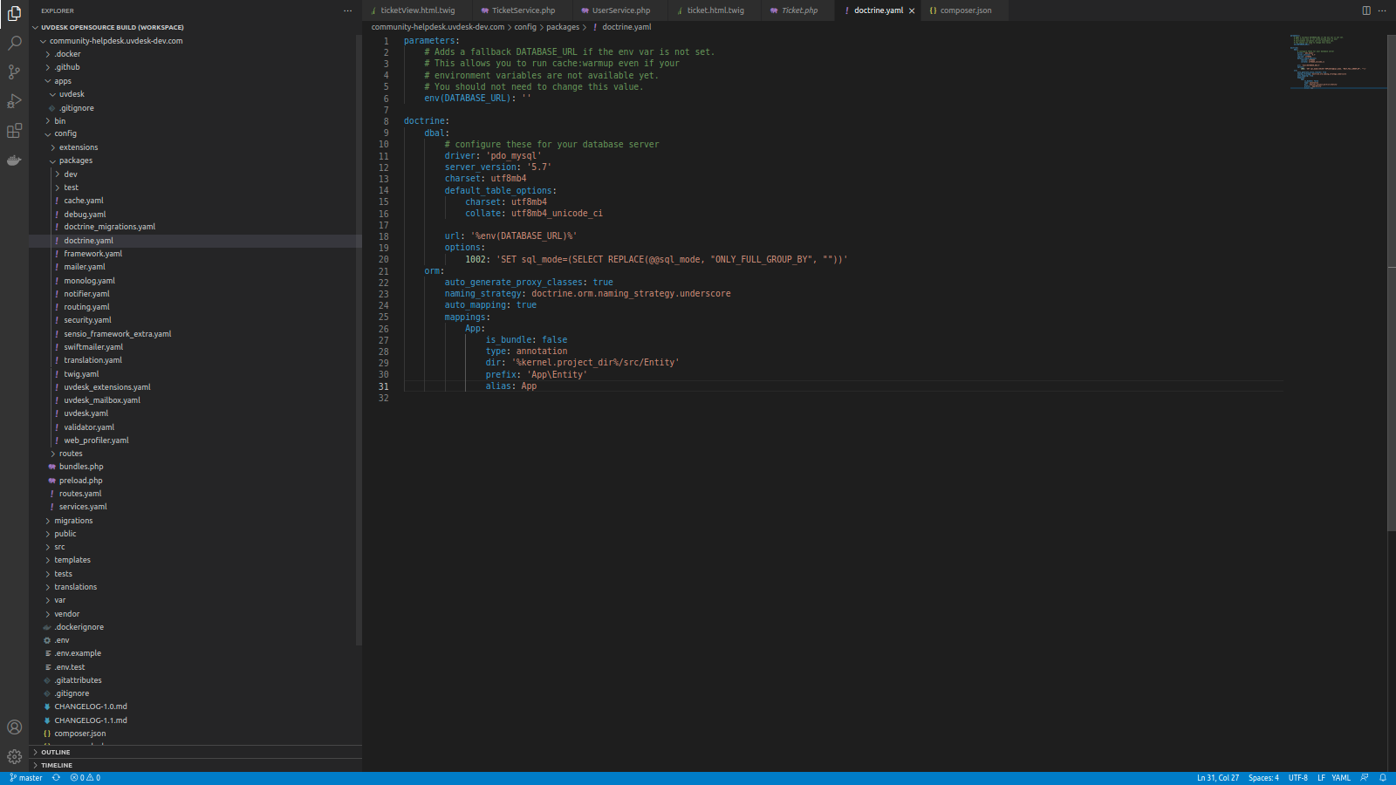Open Run and Debug view

coord(14,101)
